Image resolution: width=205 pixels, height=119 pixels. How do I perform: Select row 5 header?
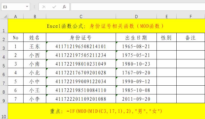(x=4, y=64)
